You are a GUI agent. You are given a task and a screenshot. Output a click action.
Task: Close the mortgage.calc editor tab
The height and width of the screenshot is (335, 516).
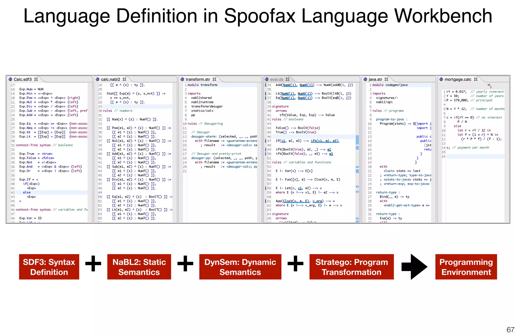[476, 79]
